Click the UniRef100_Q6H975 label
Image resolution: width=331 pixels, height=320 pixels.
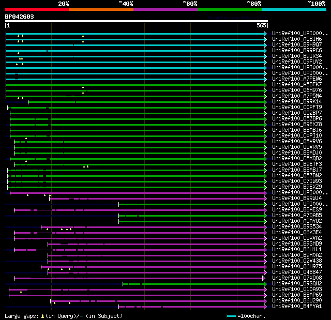(297, 267)
